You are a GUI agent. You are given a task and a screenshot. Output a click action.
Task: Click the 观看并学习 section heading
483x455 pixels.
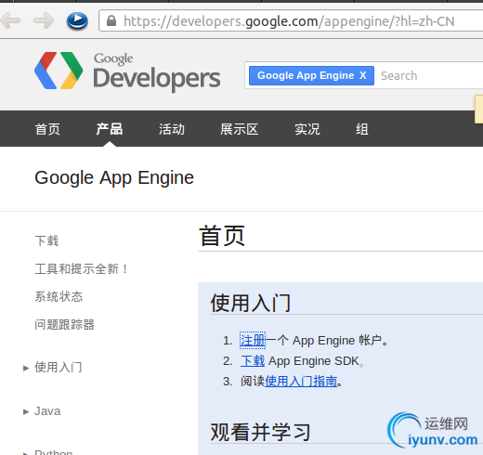pyautogui.click(x=260, y=432)
